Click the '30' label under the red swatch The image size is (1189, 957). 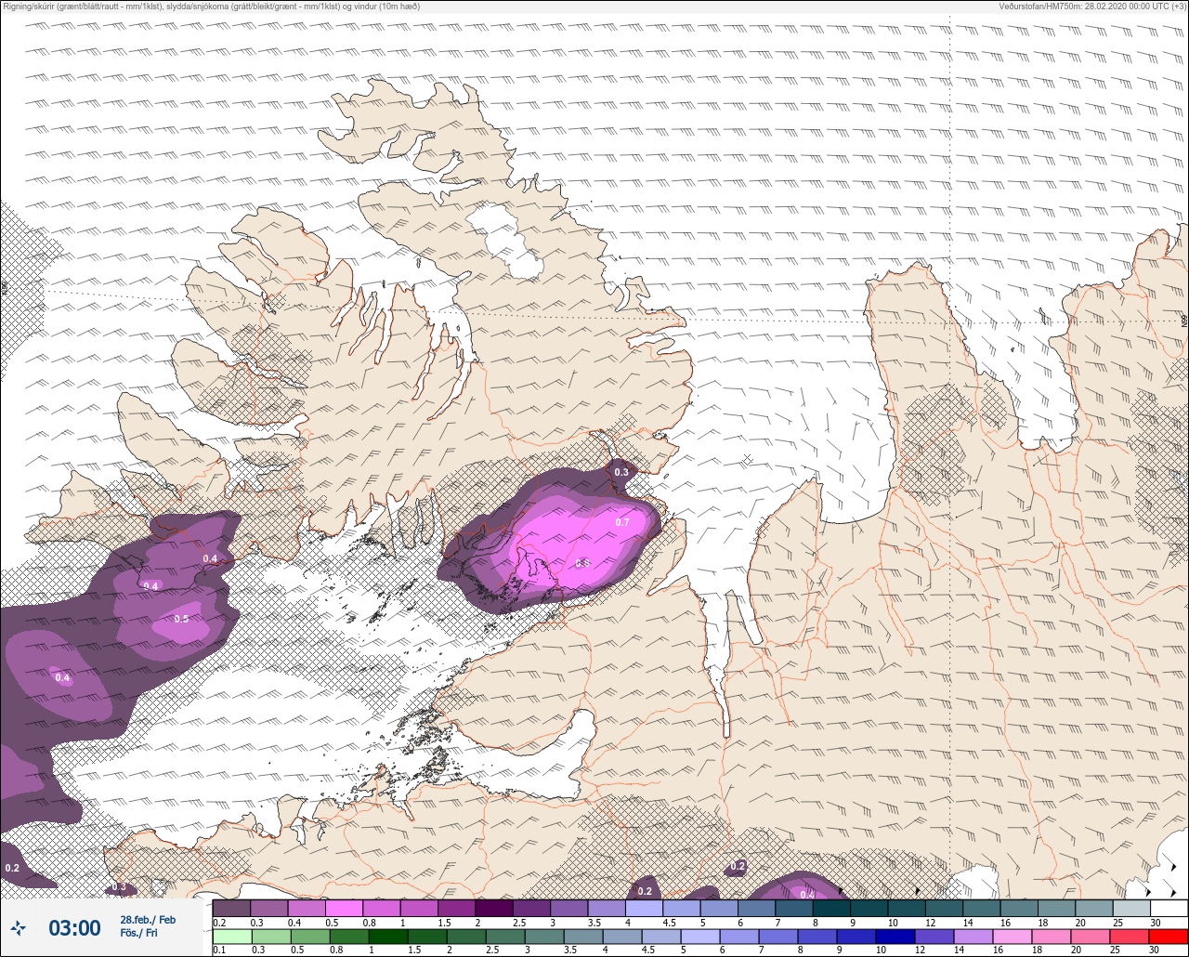click(x=1155, y=950)
